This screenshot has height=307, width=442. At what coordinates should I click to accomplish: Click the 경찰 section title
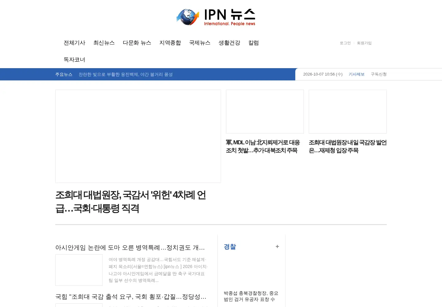230,247
